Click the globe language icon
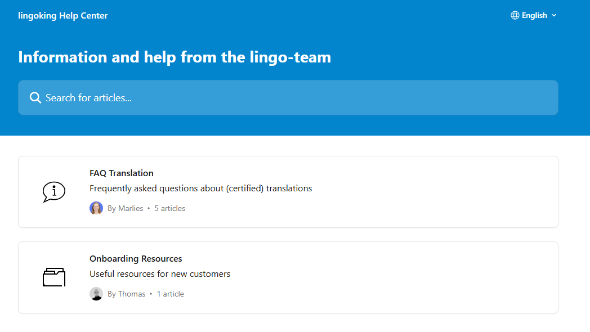Screen dimensions: 590x332 [x=515, y=16]
